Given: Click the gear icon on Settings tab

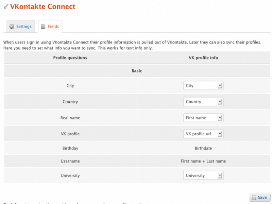Looking at the screenshot, I should tap(12, 27).
